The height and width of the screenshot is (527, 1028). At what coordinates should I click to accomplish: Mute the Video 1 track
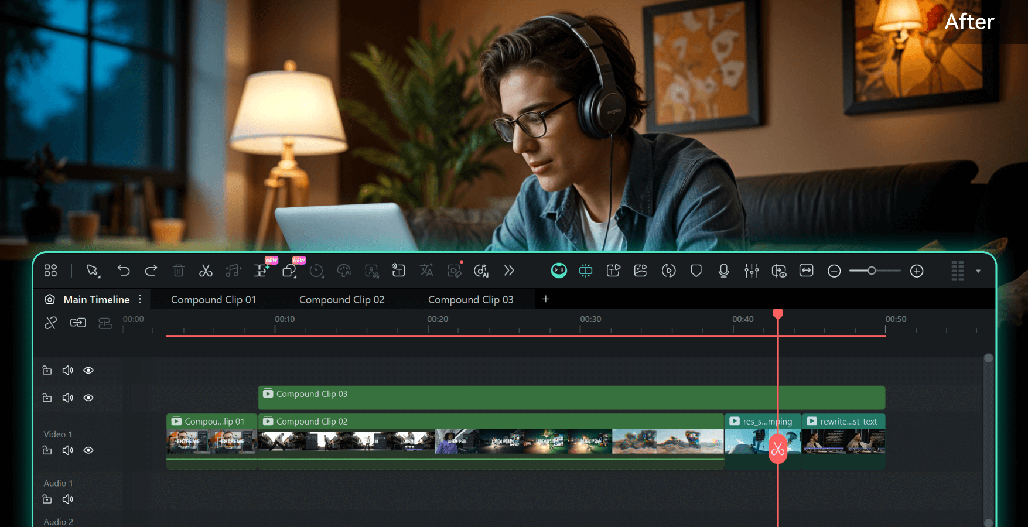tap(68, 450)
